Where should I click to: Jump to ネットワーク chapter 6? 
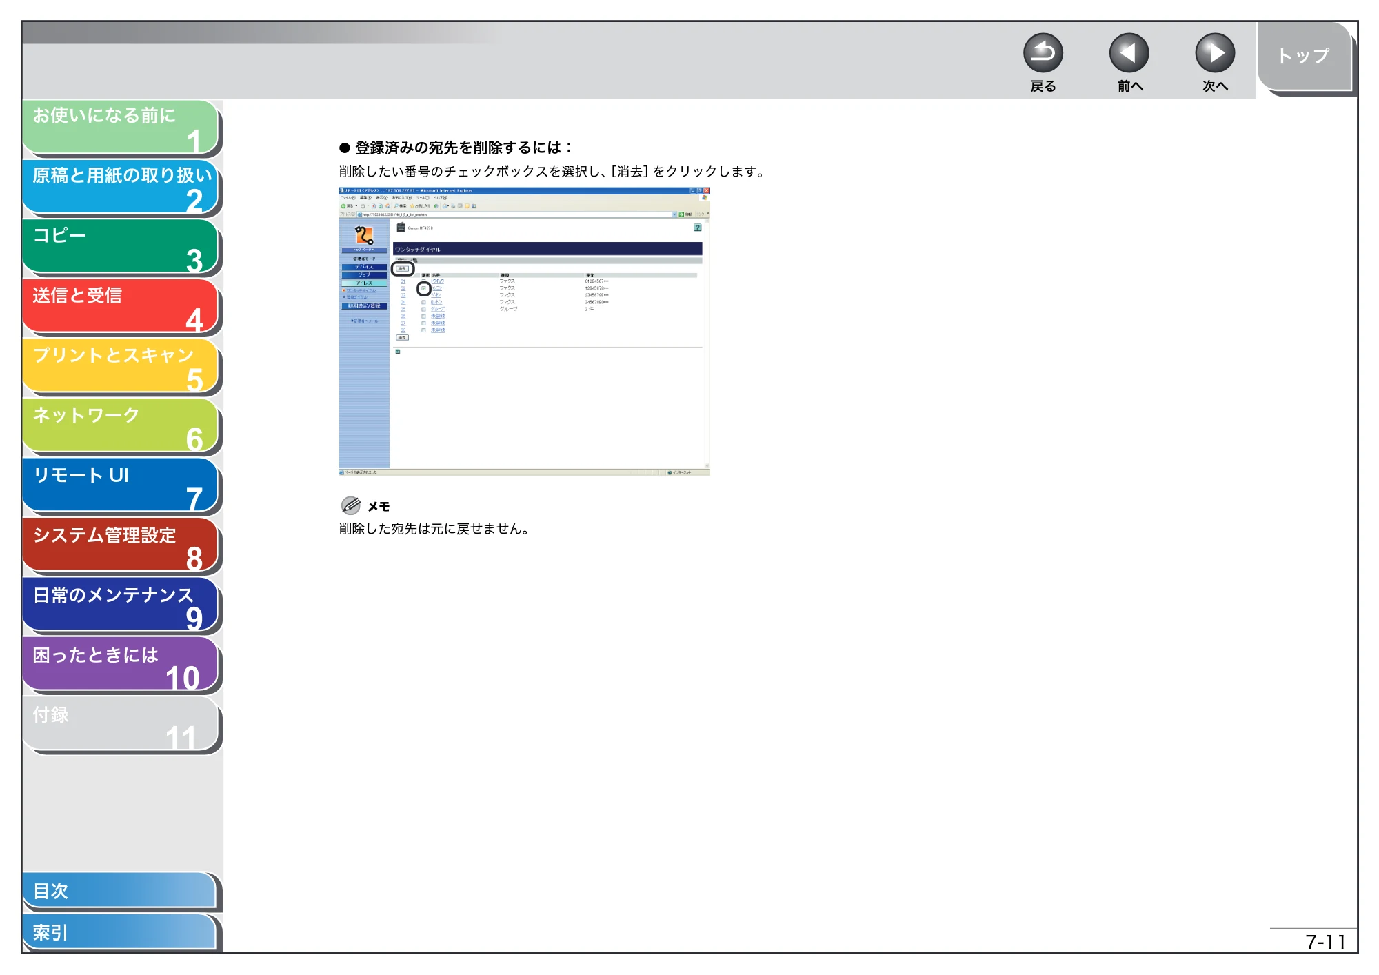120,427
